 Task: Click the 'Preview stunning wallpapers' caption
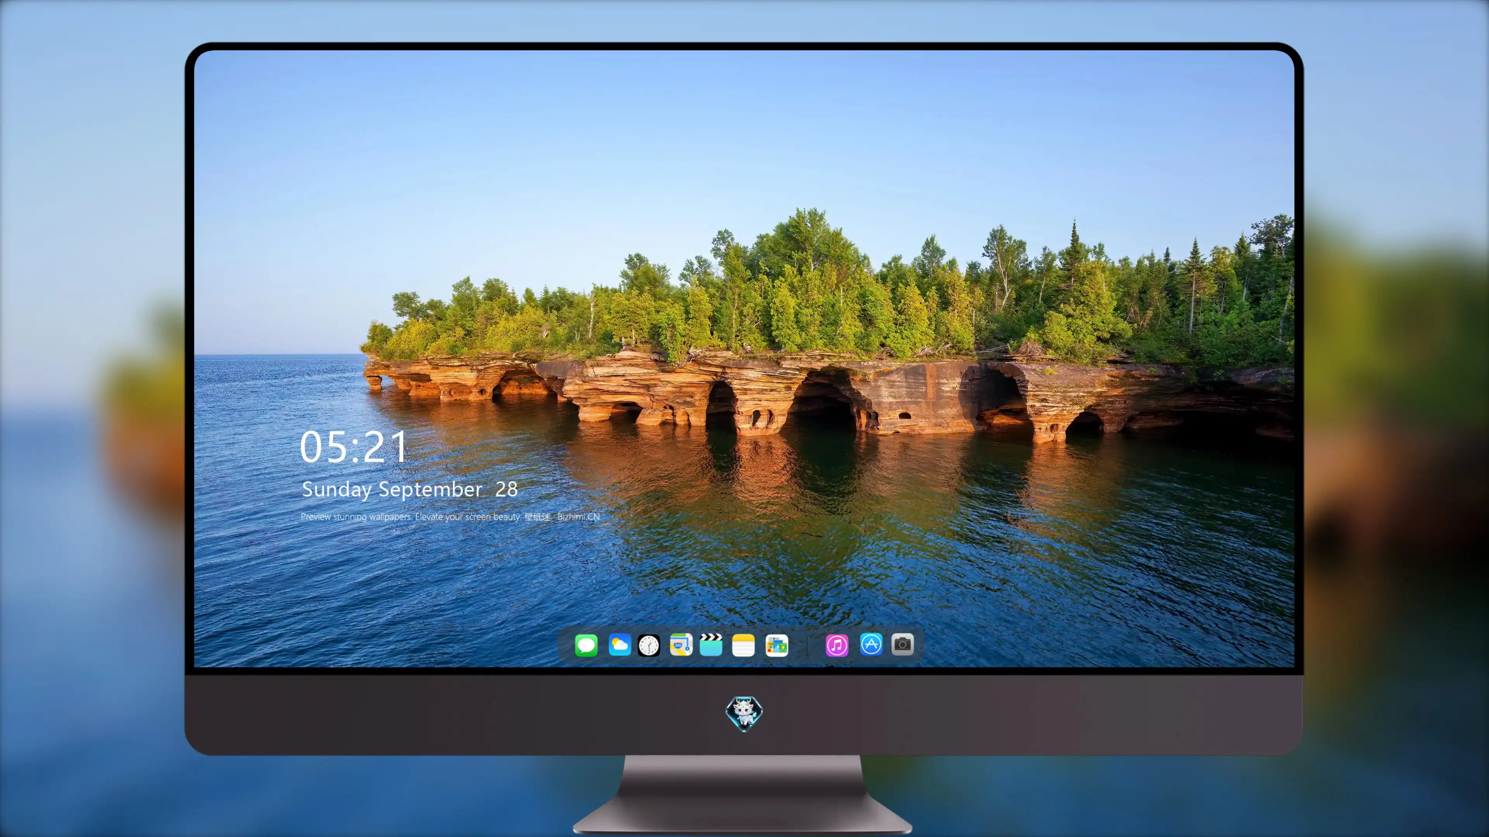(450, 517)
